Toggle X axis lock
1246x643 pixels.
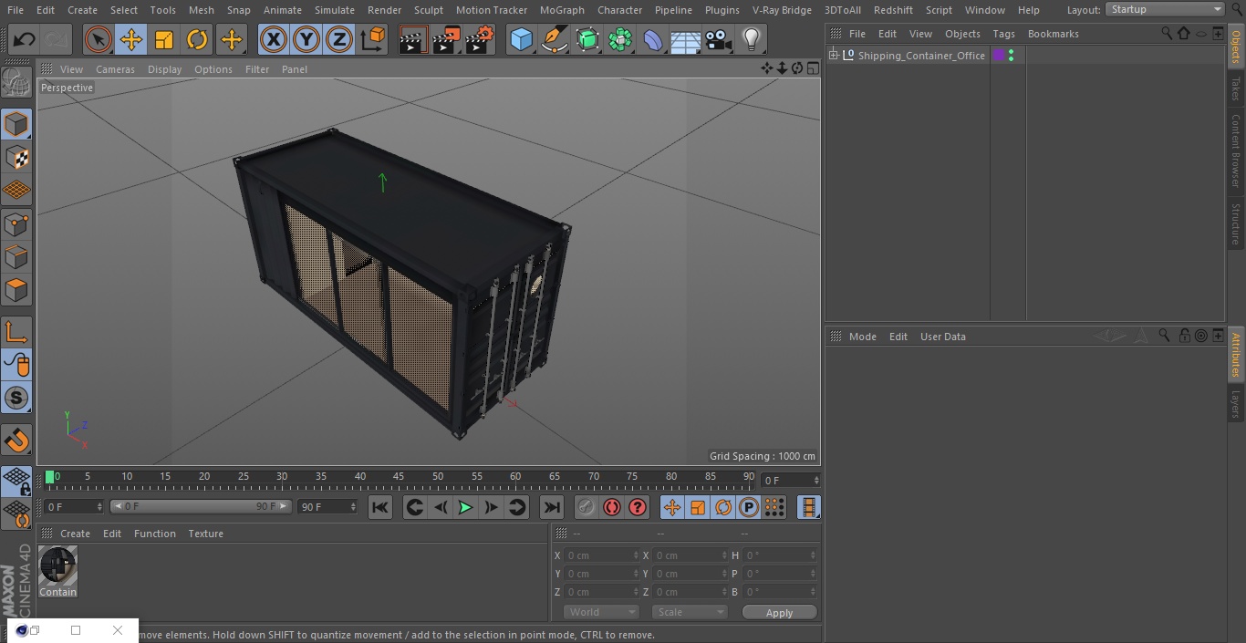coord(274,39)
